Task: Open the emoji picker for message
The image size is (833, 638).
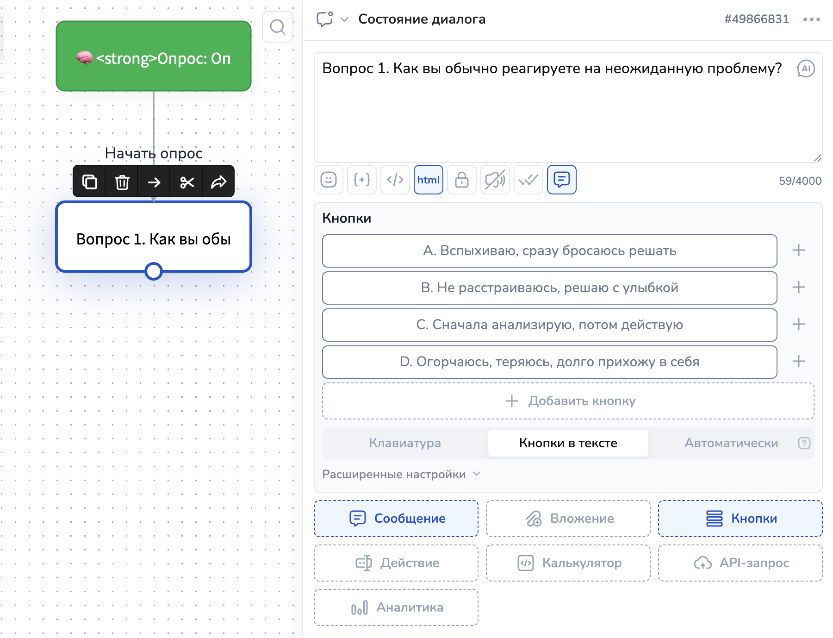Action: (329, 180)
